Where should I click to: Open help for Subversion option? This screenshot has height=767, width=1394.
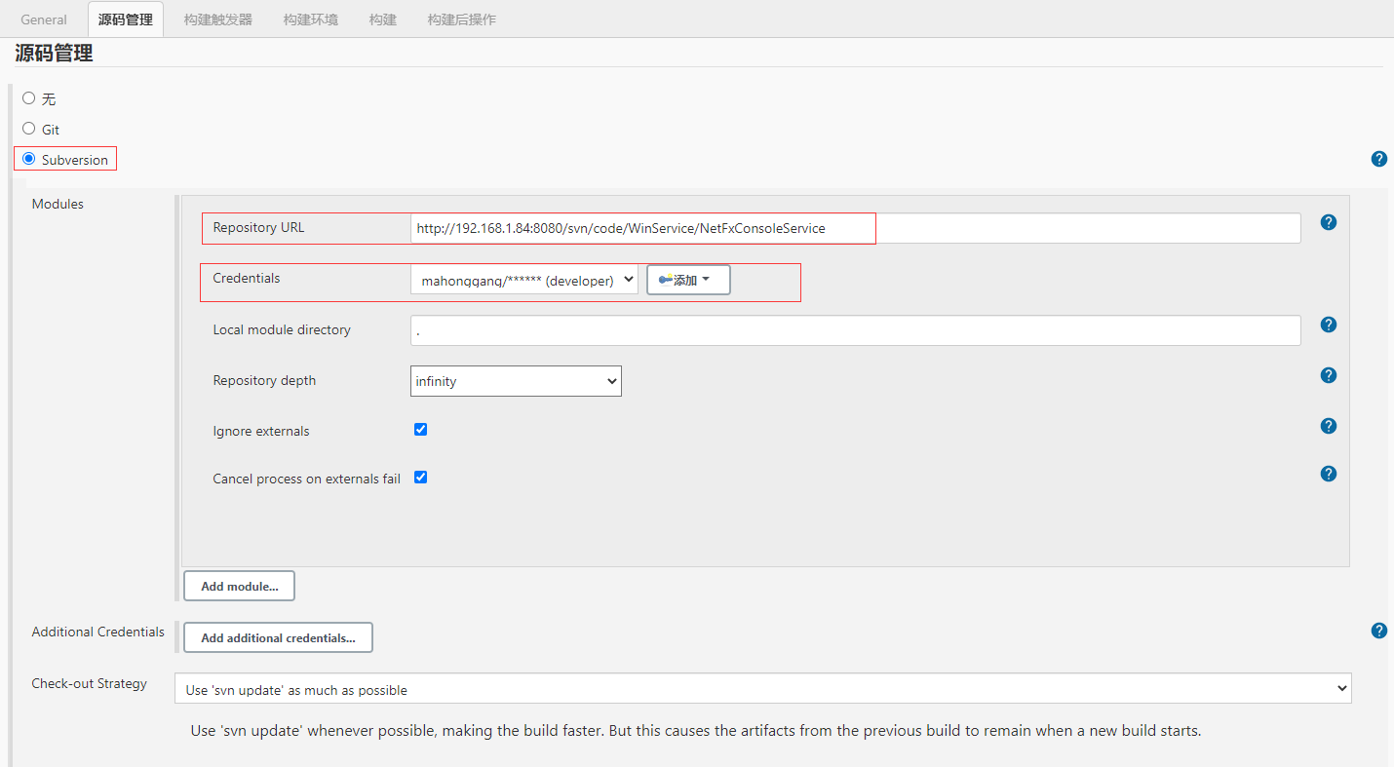(x=1378, y=159)
